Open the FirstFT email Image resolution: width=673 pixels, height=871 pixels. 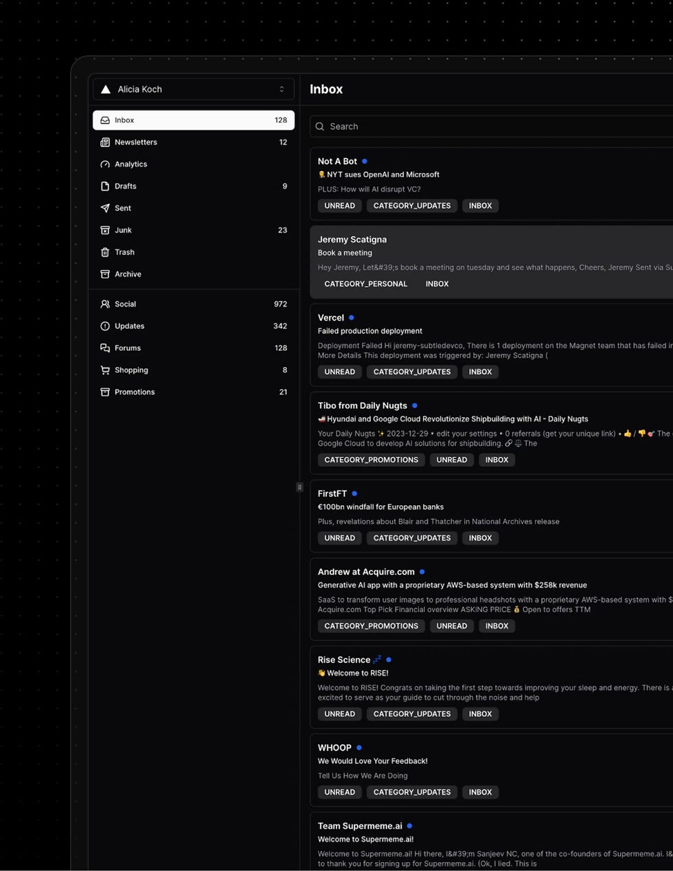(492, 515)
